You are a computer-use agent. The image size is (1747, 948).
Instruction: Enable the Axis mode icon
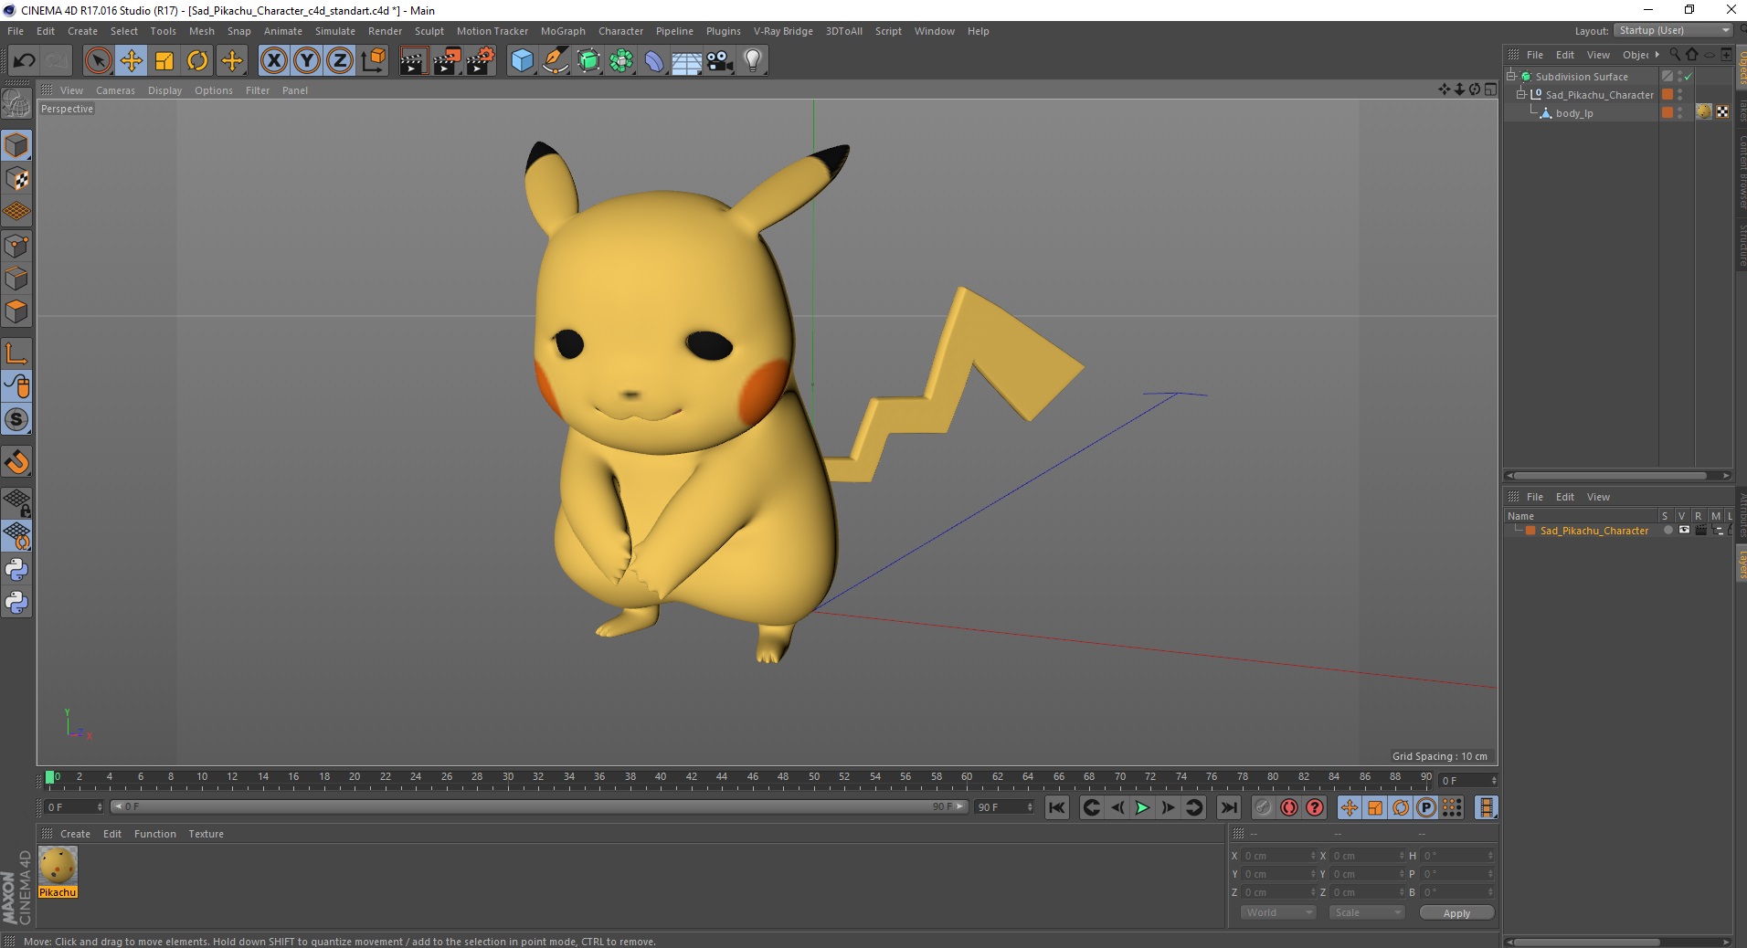click(16, 353)
